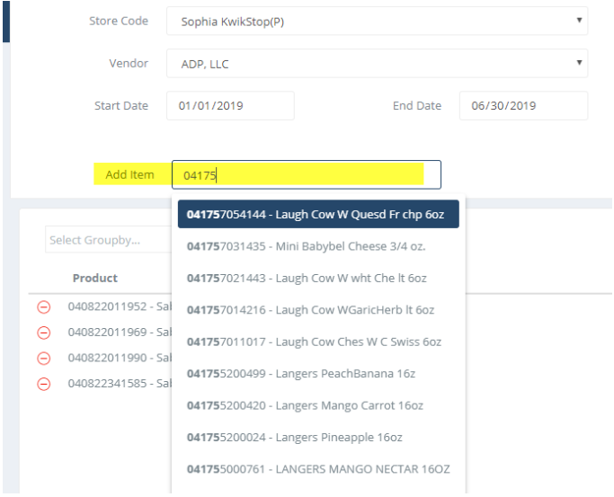Click product row 040822011952
Screen dimensions: 614x497
coord(120,306)
